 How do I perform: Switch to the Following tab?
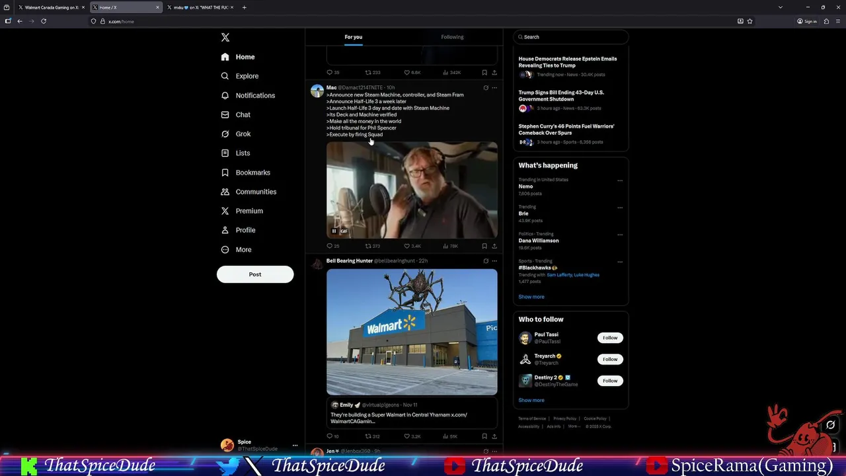[x=452, y=37]
